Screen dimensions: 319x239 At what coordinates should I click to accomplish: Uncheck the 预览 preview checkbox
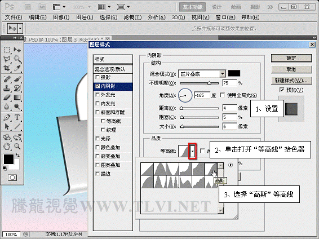(x=282, y=90)
